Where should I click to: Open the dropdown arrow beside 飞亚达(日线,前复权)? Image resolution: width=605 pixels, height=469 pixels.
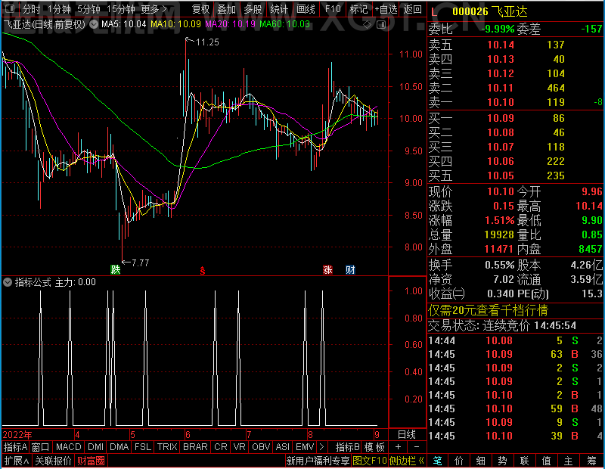(94, 24)
